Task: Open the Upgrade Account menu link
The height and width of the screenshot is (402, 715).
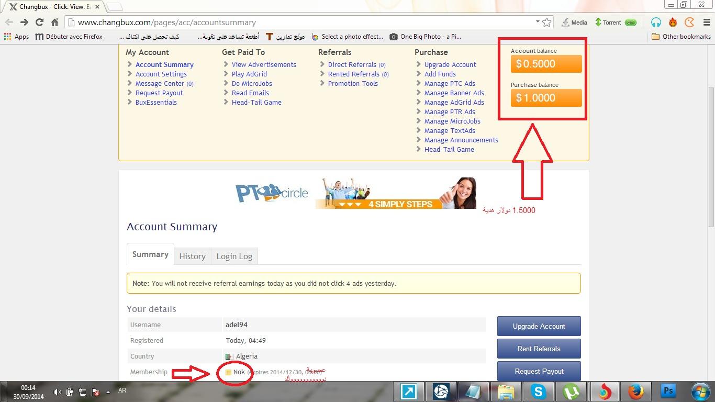Action: [x=450, y=64]
